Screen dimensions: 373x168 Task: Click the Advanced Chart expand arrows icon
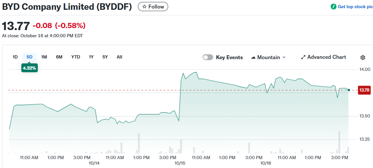[303, 57]
